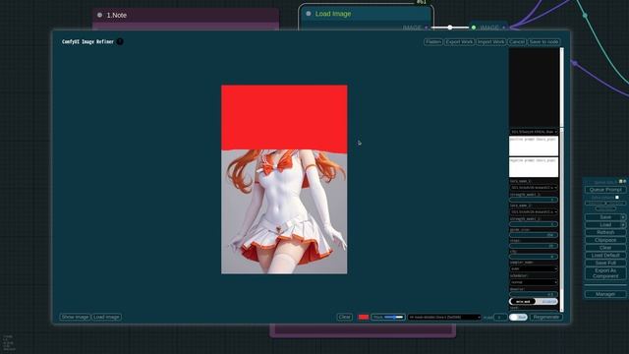Click the Load image button
629x354 pixels.
(x=106, y=317)
